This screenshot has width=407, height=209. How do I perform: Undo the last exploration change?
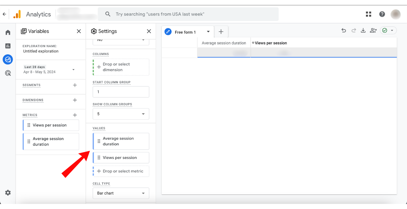click(344, 30)
